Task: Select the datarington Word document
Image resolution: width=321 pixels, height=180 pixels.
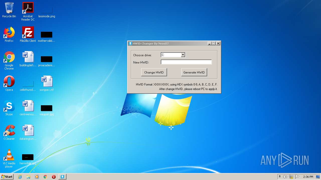Action: (28, 132)
